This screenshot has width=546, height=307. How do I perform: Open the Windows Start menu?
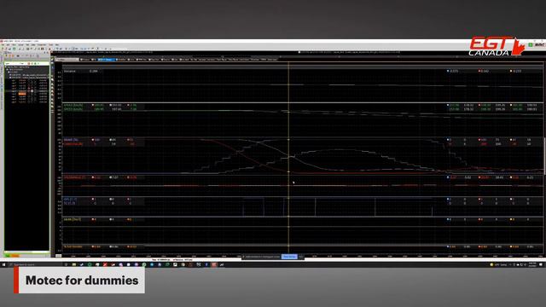(3, 265)
